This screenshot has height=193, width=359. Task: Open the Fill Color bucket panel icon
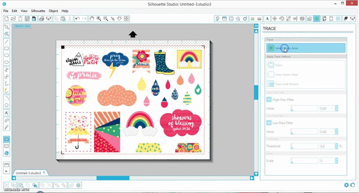[x=217, y=18]
